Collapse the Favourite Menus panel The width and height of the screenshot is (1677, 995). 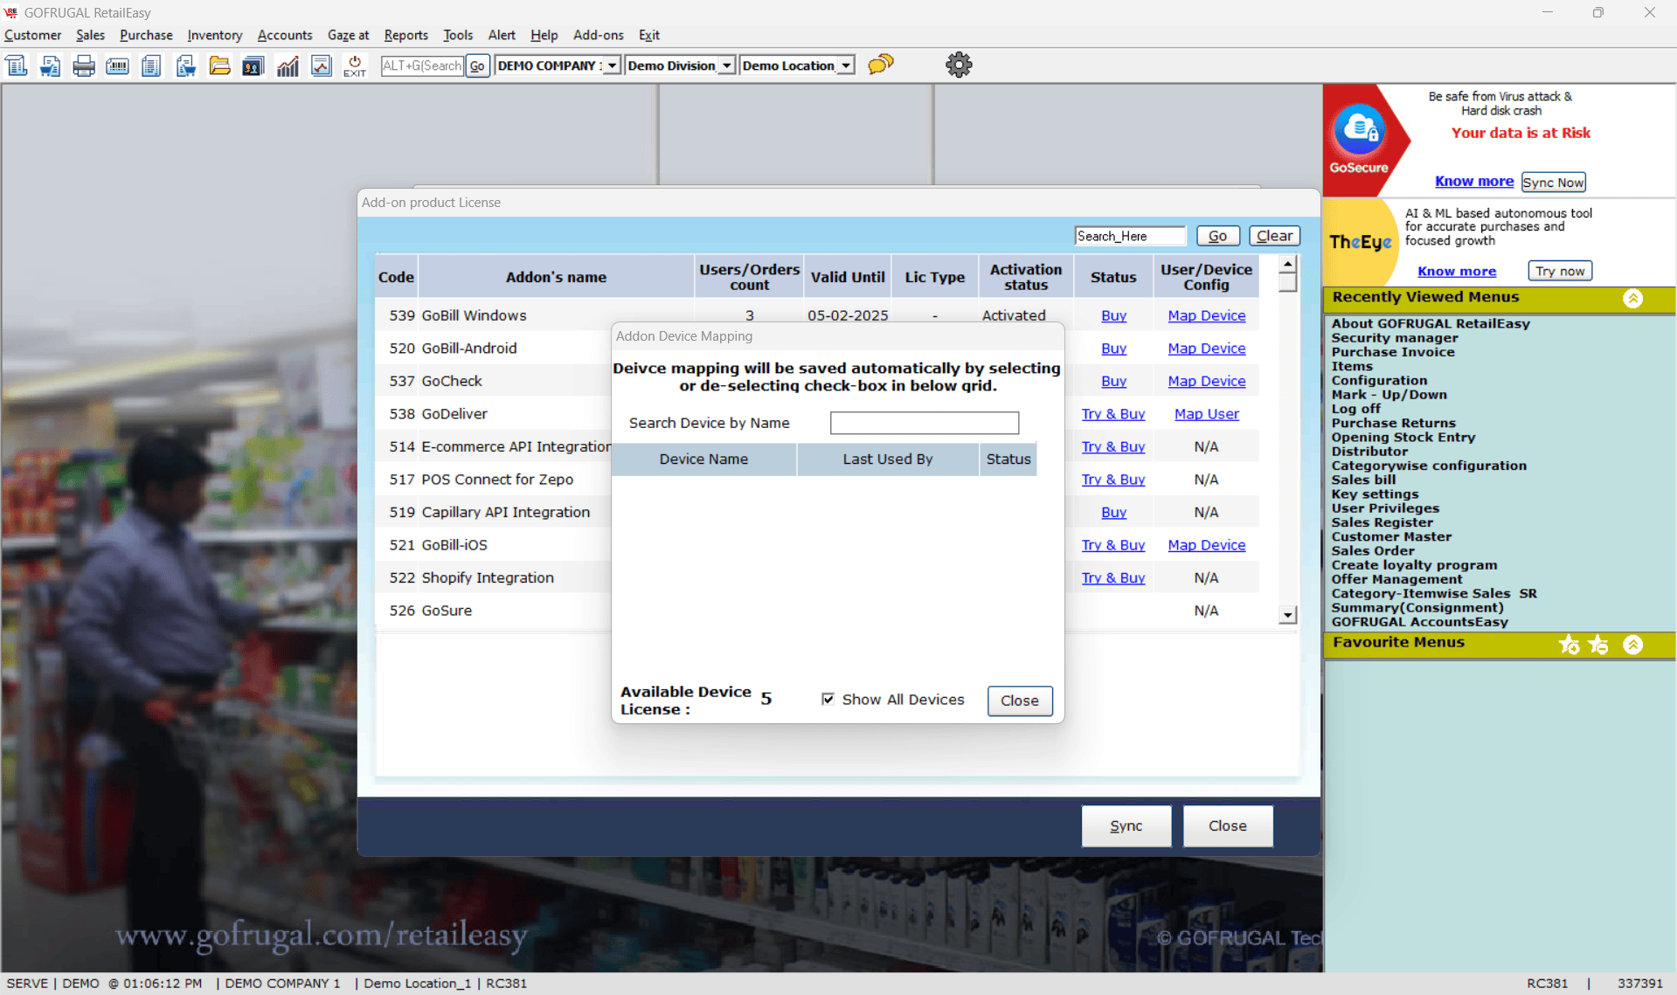pos(1632,645)
